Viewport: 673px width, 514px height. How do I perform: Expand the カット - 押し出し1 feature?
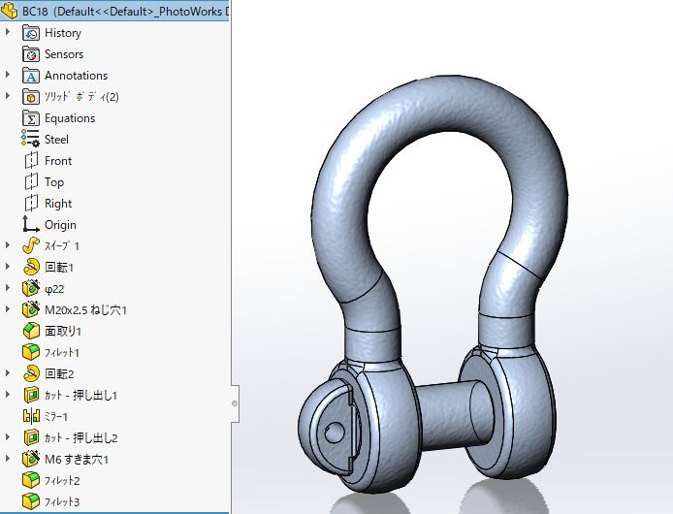click(x=8, y=394)
